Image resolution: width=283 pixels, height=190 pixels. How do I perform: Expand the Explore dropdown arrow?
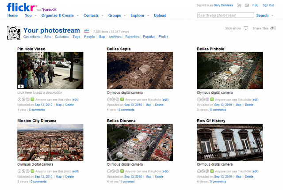(x=149, y=15)
